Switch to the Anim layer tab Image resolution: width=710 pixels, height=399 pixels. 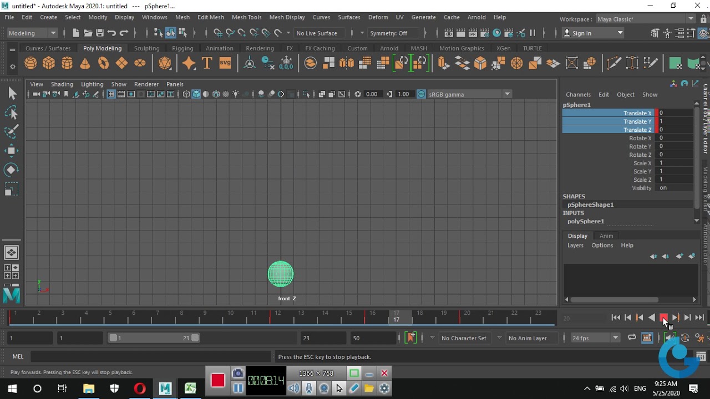[x=606, y=236]
